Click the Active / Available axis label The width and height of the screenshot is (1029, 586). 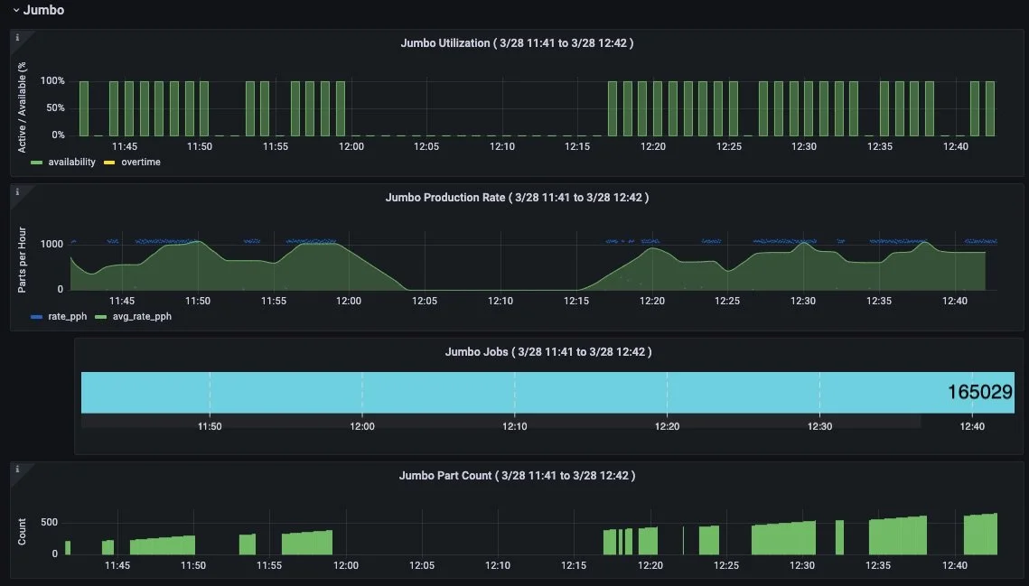point(22,107)
